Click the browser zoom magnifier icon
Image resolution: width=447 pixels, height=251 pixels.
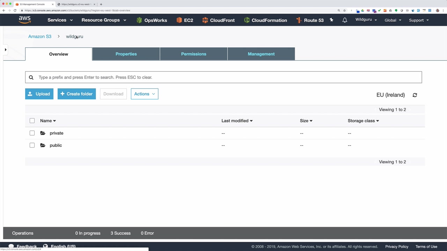pos(339,10)
